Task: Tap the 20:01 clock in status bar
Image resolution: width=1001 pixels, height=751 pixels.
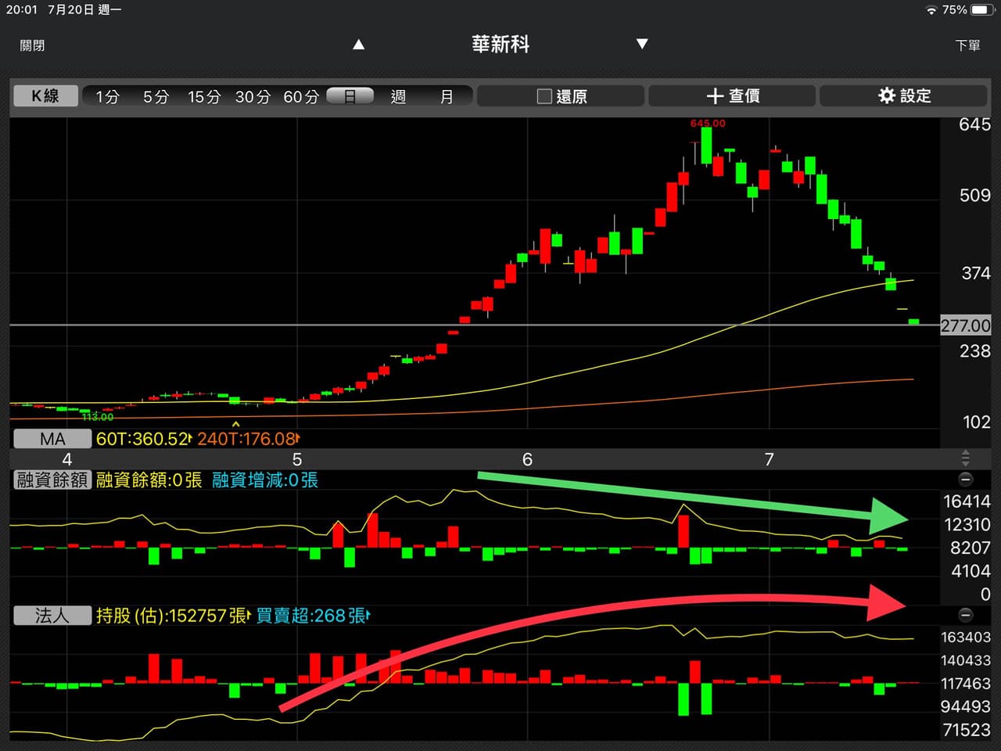Action: coord(21,10)
